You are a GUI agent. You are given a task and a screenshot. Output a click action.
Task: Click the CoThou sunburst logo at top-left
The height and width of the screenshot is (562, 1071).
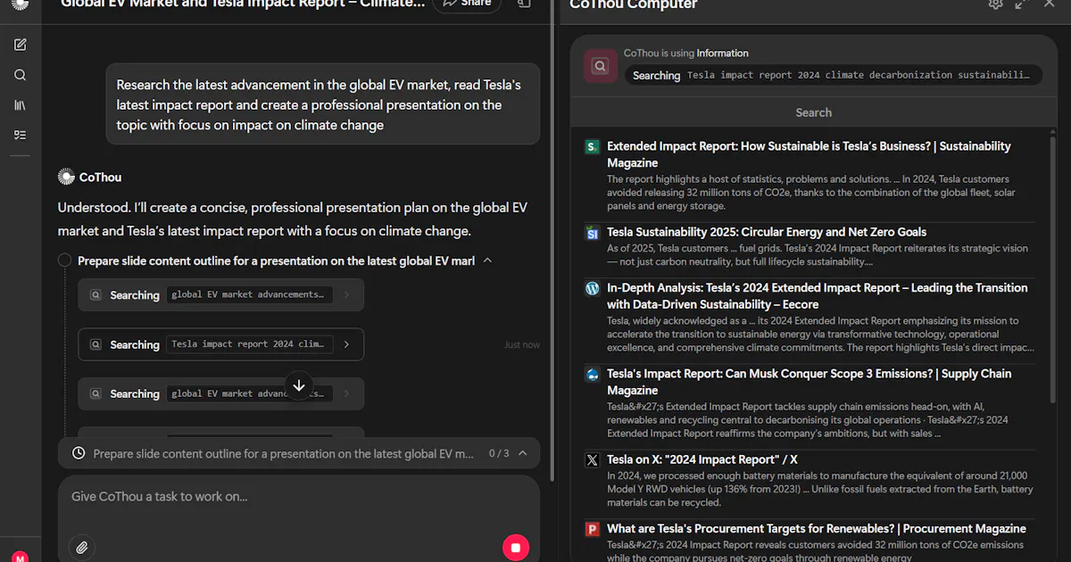[x=20, y=4]
